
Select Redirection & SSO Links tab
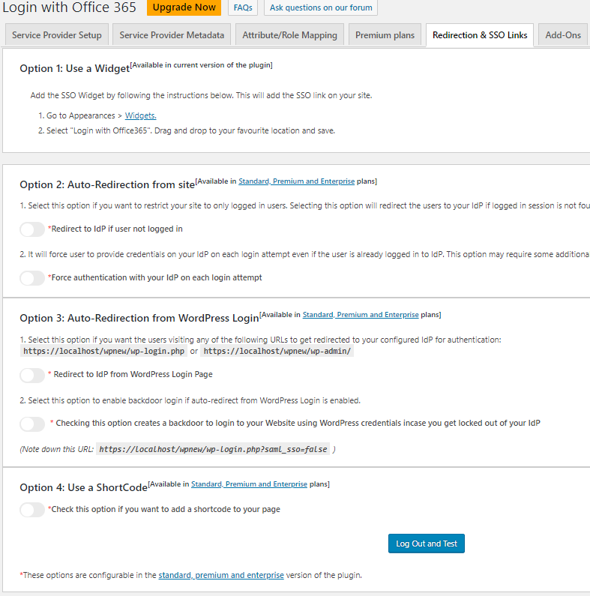[x=480, y=35]
